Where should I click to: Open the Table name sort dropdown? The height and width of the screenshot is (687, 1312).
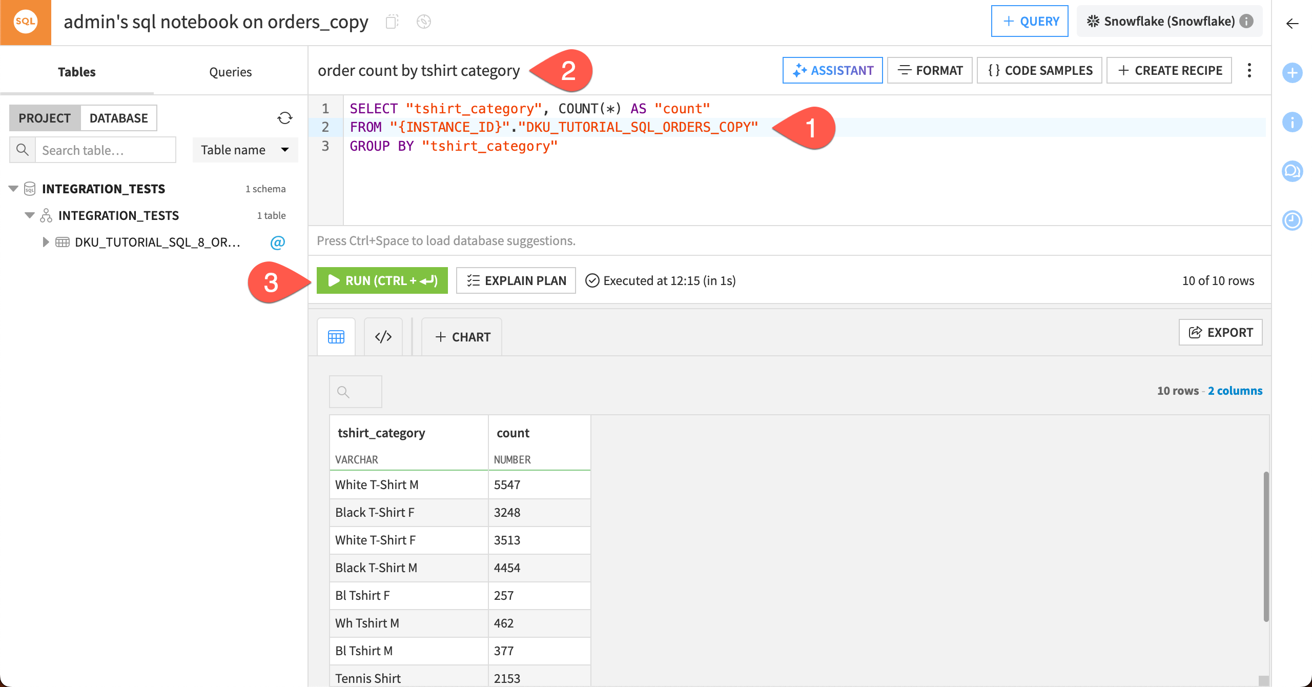tap(245, 150)
